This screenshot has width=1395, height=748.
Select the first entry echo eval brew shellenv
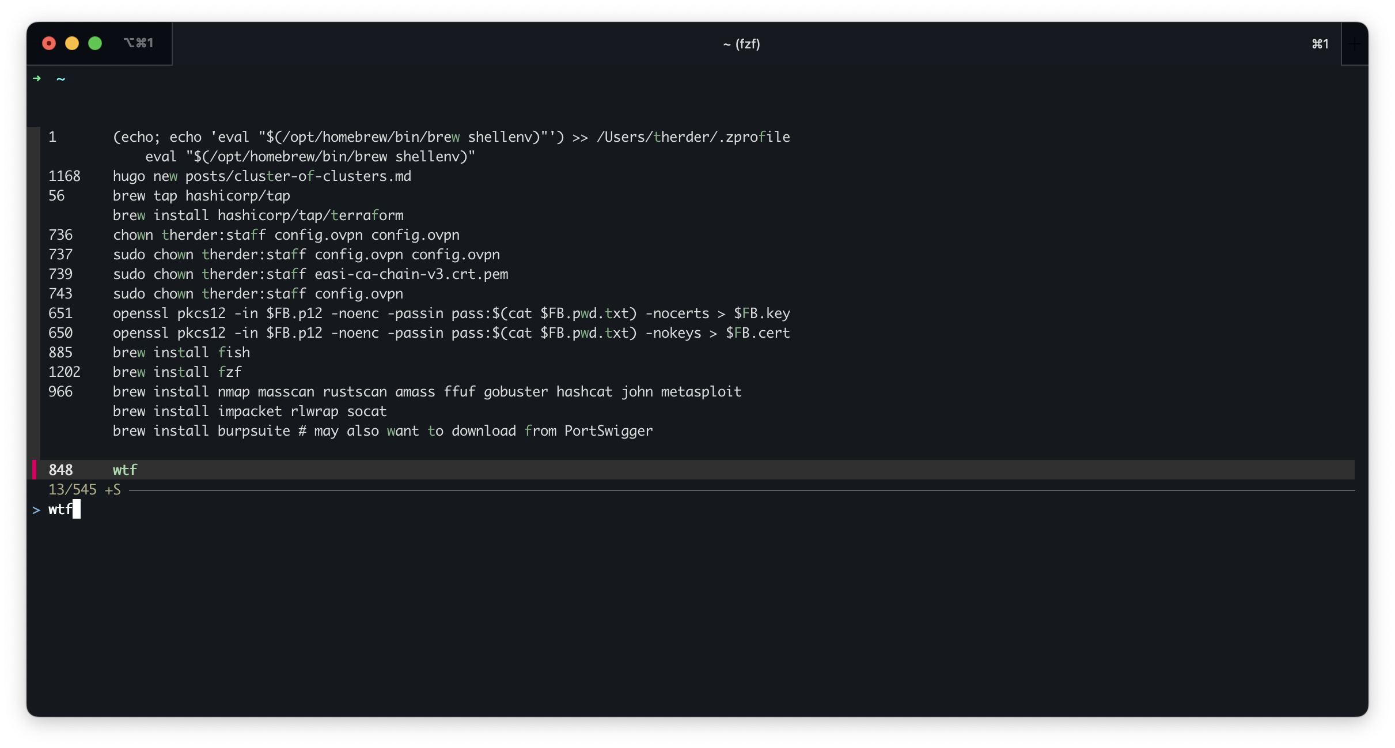(450, 137)
